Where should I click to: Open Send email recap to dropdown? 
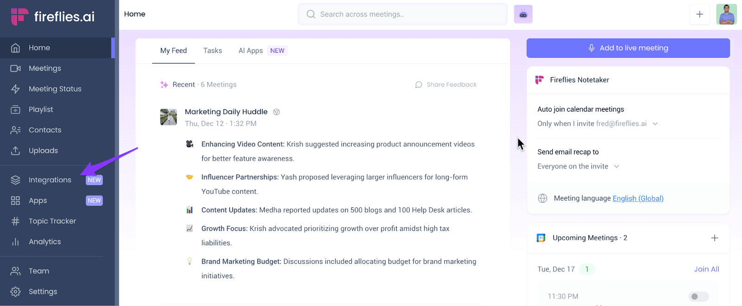(578, 167)
